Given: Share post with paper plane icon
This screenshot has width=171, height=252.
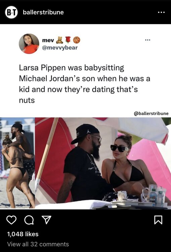Looking at the screenshot, I should click(46, 220).
